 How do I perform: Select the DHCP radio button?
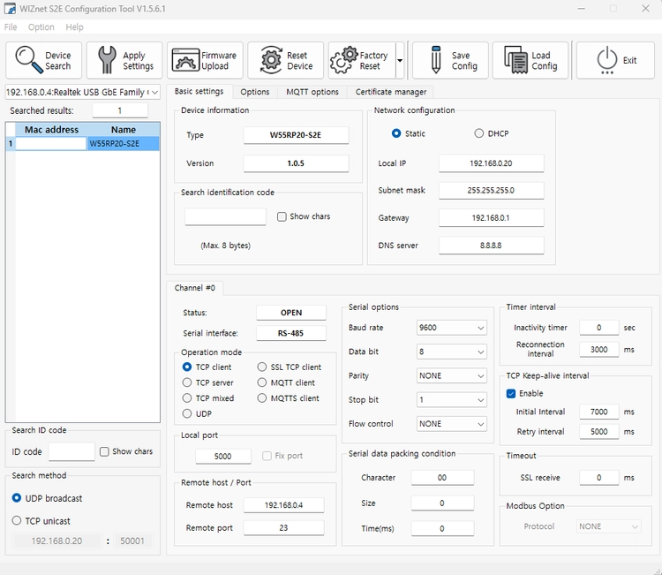[x=479, y=133]
